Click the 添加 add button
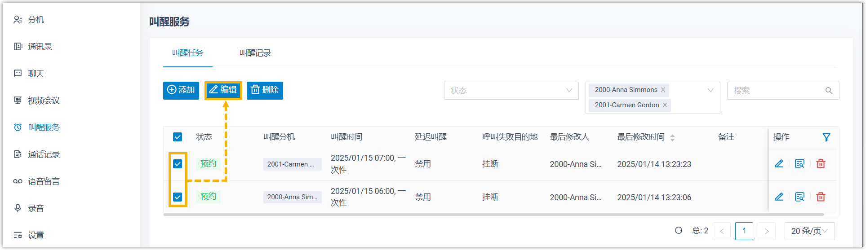Image resolution: width=866 pixels, height=250 pixels. 181,90
